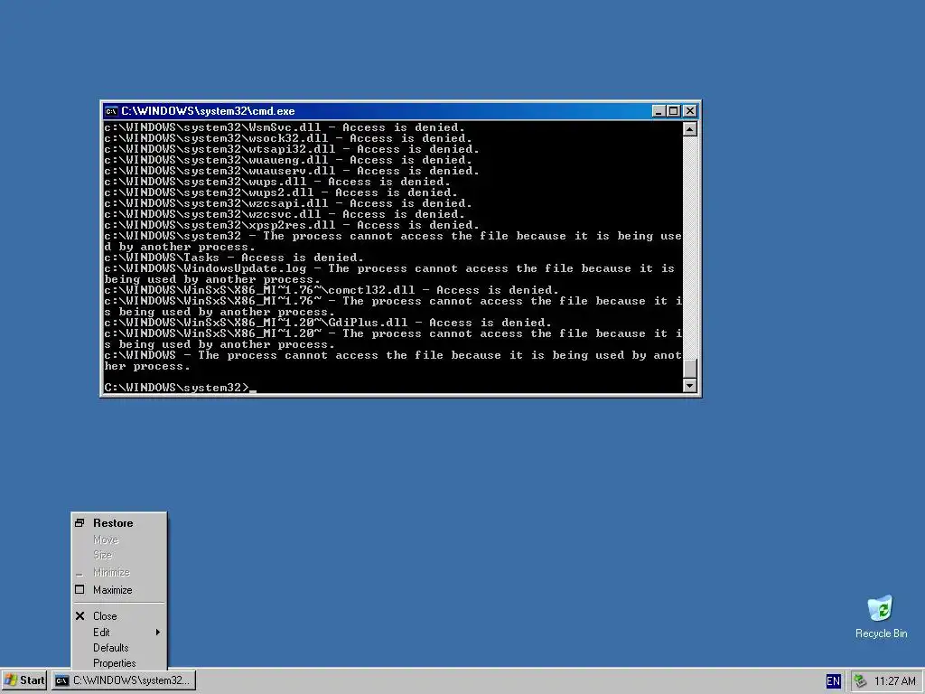Select Defaults in the context menu
This screenshot has width=925, height=694.
pos(119,647)
